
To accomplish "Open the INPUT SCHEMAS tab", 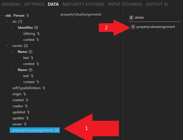I will tap(125, 4).
